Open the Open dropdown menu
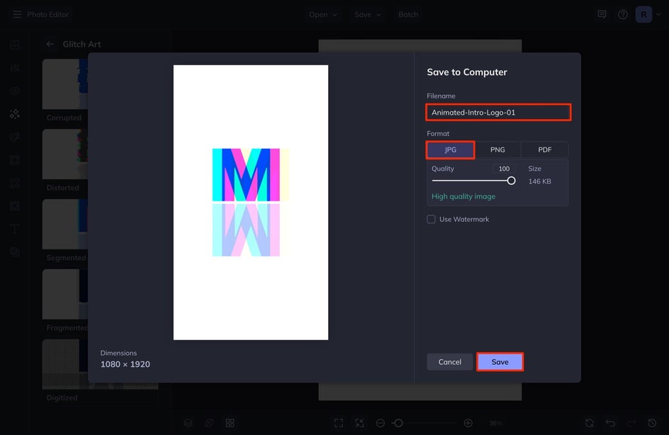The height and width of the screenshot is (435, 669). click(x=323, y=14)
